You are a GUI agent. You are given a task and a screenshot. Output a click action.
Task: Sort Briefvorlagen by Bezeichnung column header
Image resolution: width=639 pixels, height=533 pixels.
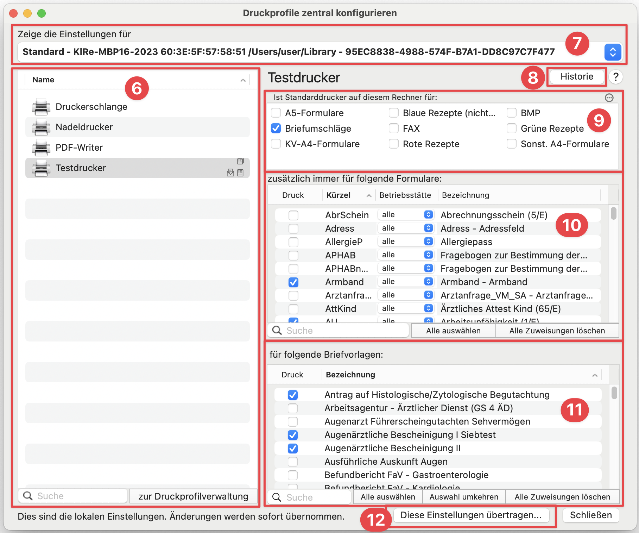coord(461,375)
